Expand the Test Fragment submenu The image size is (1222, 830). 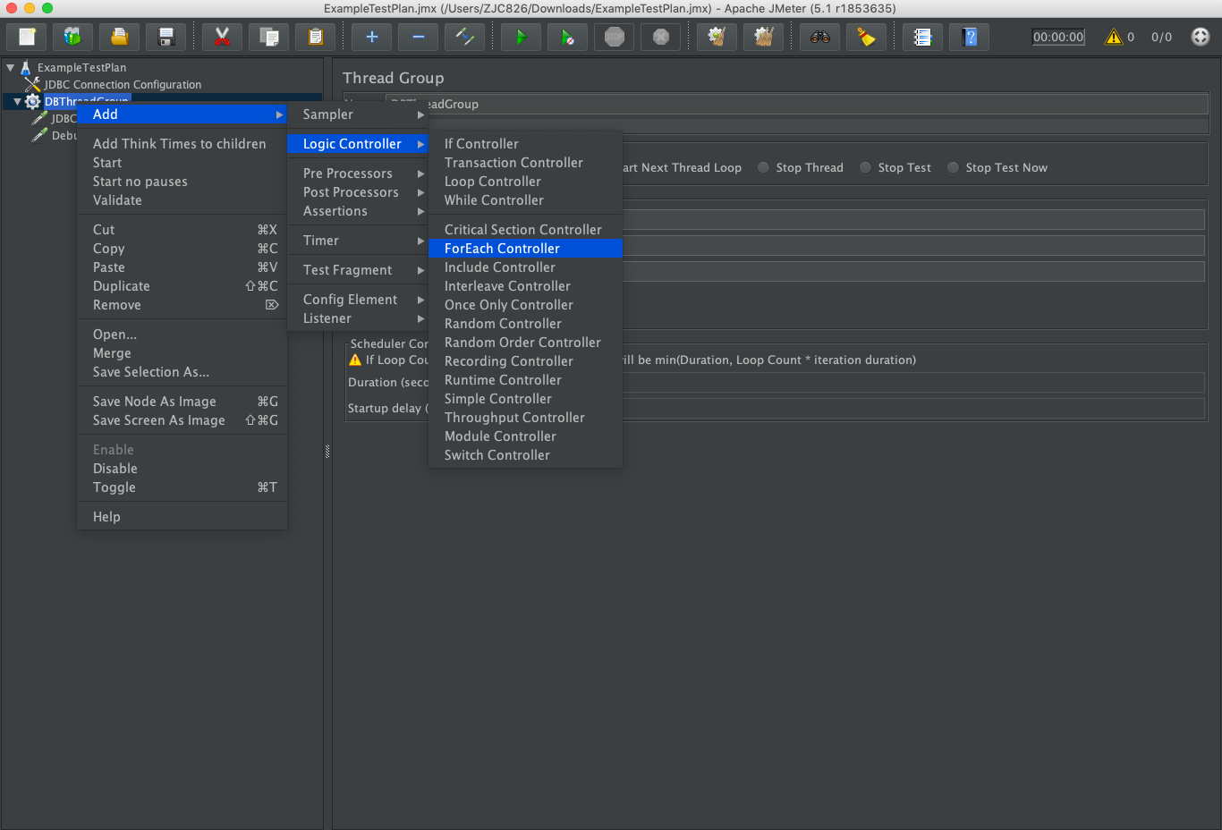click(358, 270)
